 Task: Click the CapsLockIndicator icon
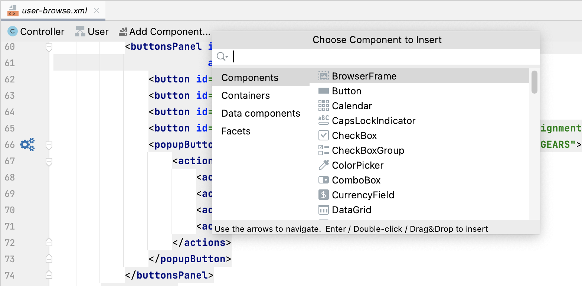click(324, 120)
